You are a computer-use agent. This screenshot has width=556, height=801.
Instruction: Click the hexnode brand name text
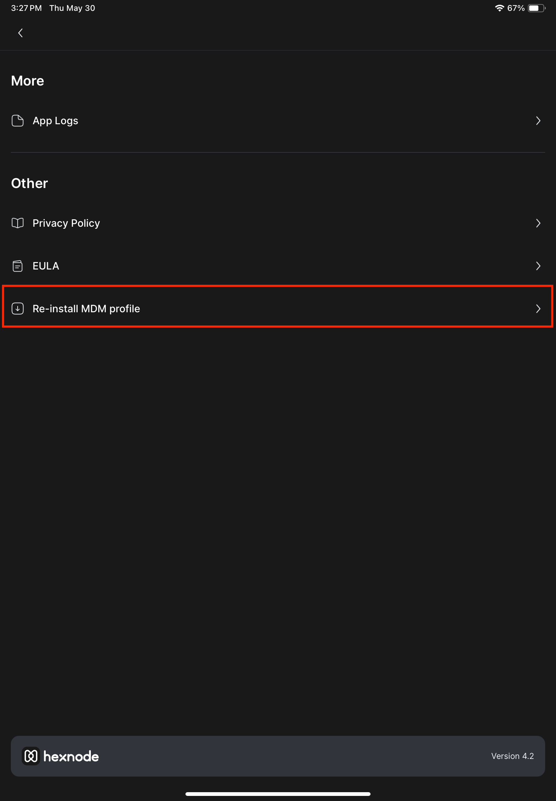(x=71, y=756)
